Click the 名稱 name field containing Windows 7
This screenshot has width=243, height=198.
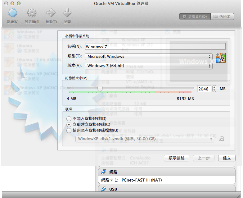155,46
